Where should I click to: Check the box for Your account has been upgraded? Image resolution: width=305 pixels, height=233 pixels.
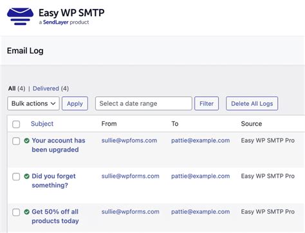pos(16,141)
